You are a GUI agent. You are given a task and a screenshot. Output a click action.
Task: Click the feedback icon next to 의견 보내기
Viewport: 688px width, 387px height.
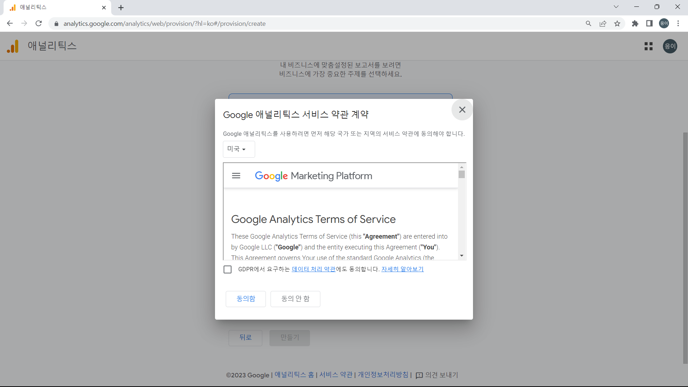coord(419,375)
